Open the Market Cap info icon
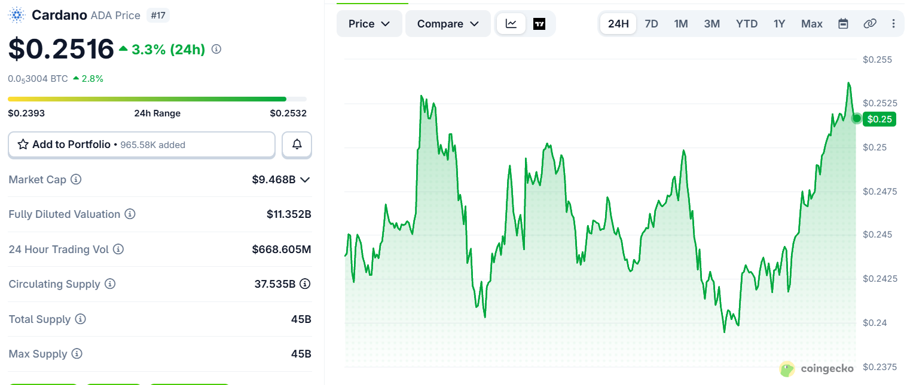The width and height of the screenshot is (907, 385). [x=76, y=179]
